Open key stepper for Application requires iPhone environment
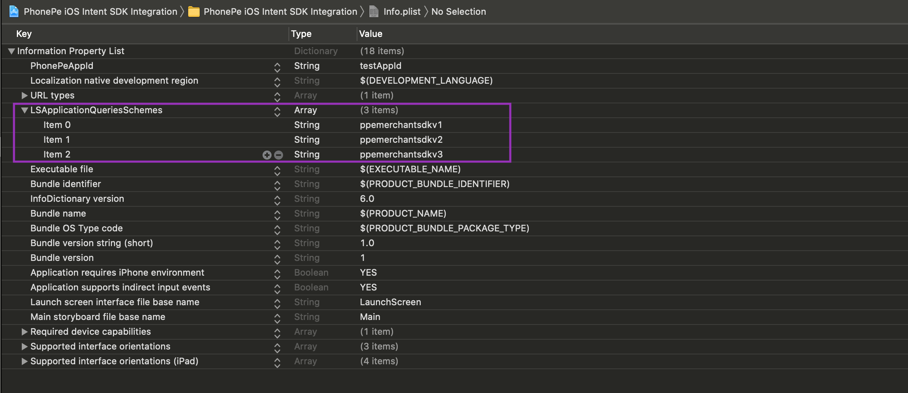908x393 pixels. pyautogui.click(x=277, y=274)
